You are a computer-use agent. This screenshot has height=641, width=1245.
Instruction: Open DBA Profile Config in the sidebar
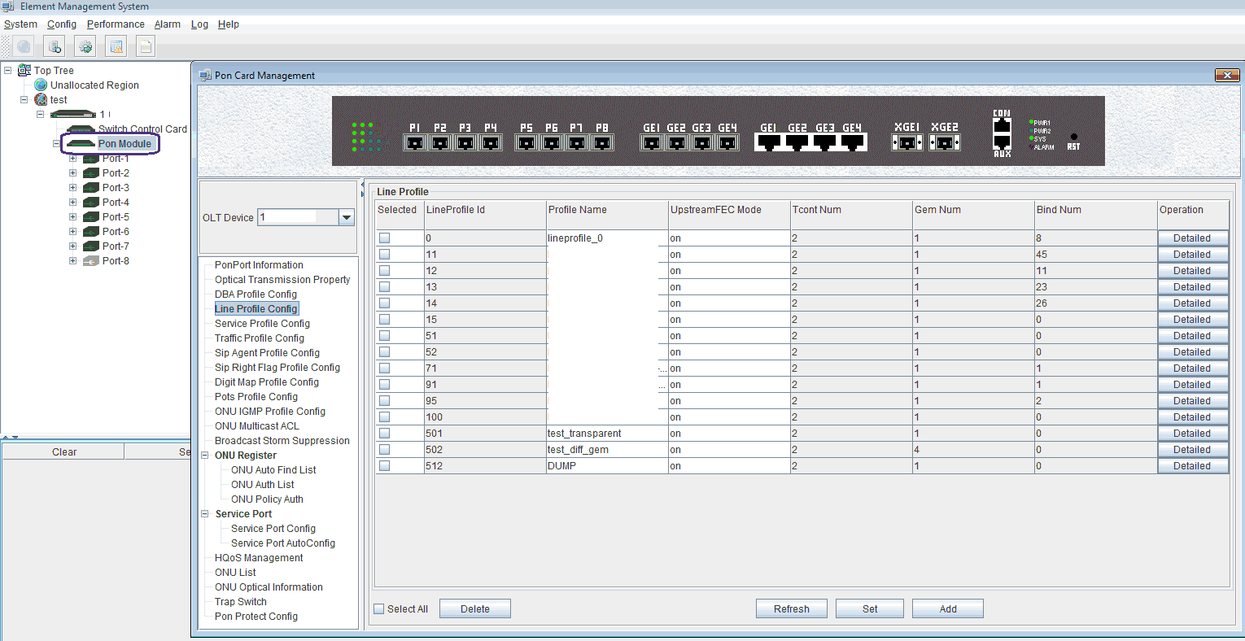[x=256, y=294]
